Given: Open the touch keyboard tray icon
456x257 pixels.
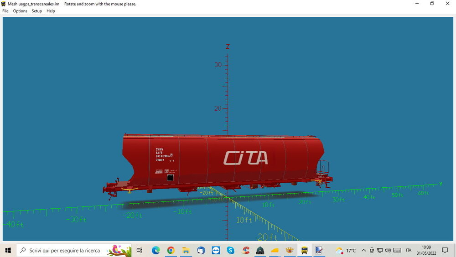Looking at the screenshot, I should click(x=397, y=250).
